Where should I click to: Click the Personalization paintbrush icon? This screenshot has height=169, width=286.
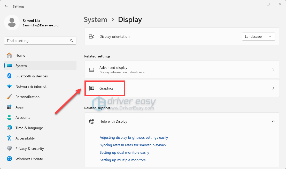pos(9,97)
